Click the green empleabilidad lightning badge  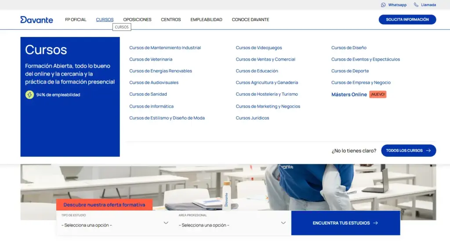click(x=29, y=94)
